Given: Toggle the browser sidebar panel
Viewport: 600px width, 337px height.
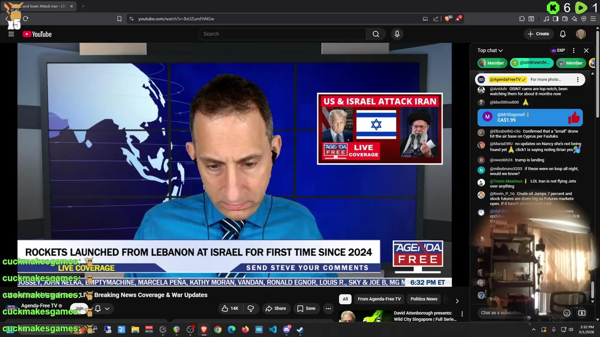Looking at the screenshot, I should pos(555,19).
